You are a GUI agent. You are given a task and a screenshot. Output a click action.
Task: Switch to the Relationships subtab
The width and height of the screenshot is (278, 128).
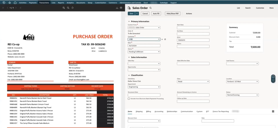[x=172, y=111]
